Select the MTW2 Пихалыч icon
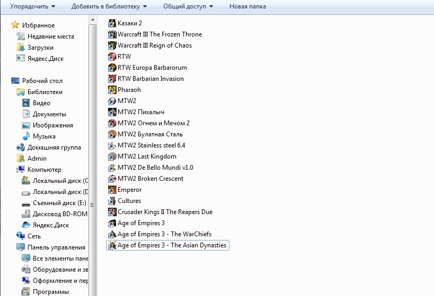 tap(112, 112)
